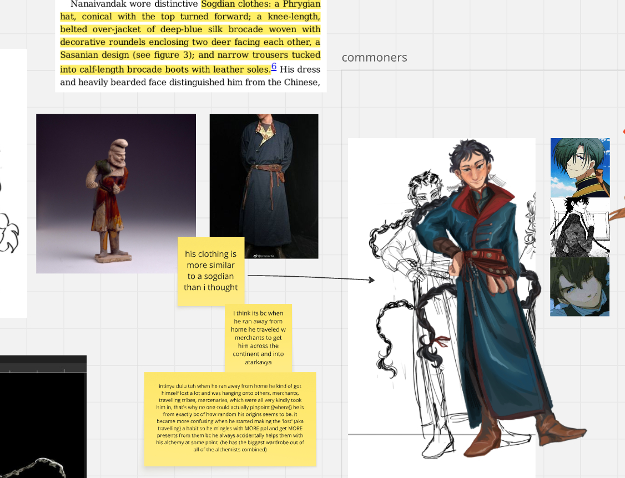This screenshot has width=625, height=478.
Task: Select the smiling dark-haired anime boy image
Action: point(579,286)
